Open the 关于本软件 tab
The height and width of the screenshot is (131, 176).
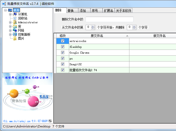click(124, 11)
